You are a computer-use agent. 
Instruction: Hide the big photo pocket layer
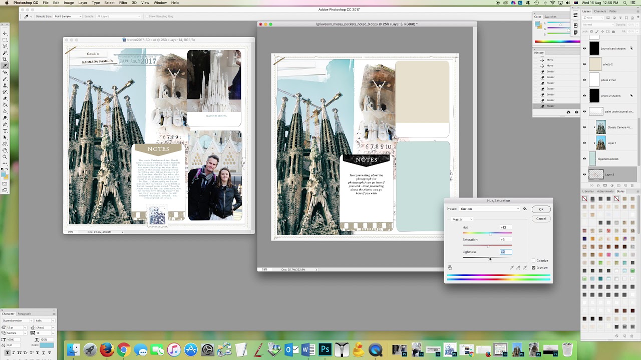584,158
